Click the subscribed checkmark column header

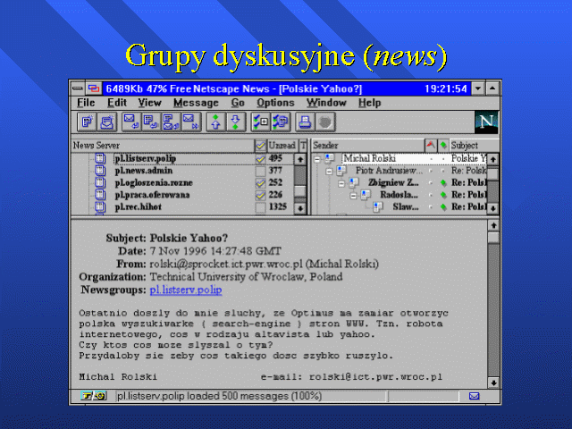[x=260, y=146]
